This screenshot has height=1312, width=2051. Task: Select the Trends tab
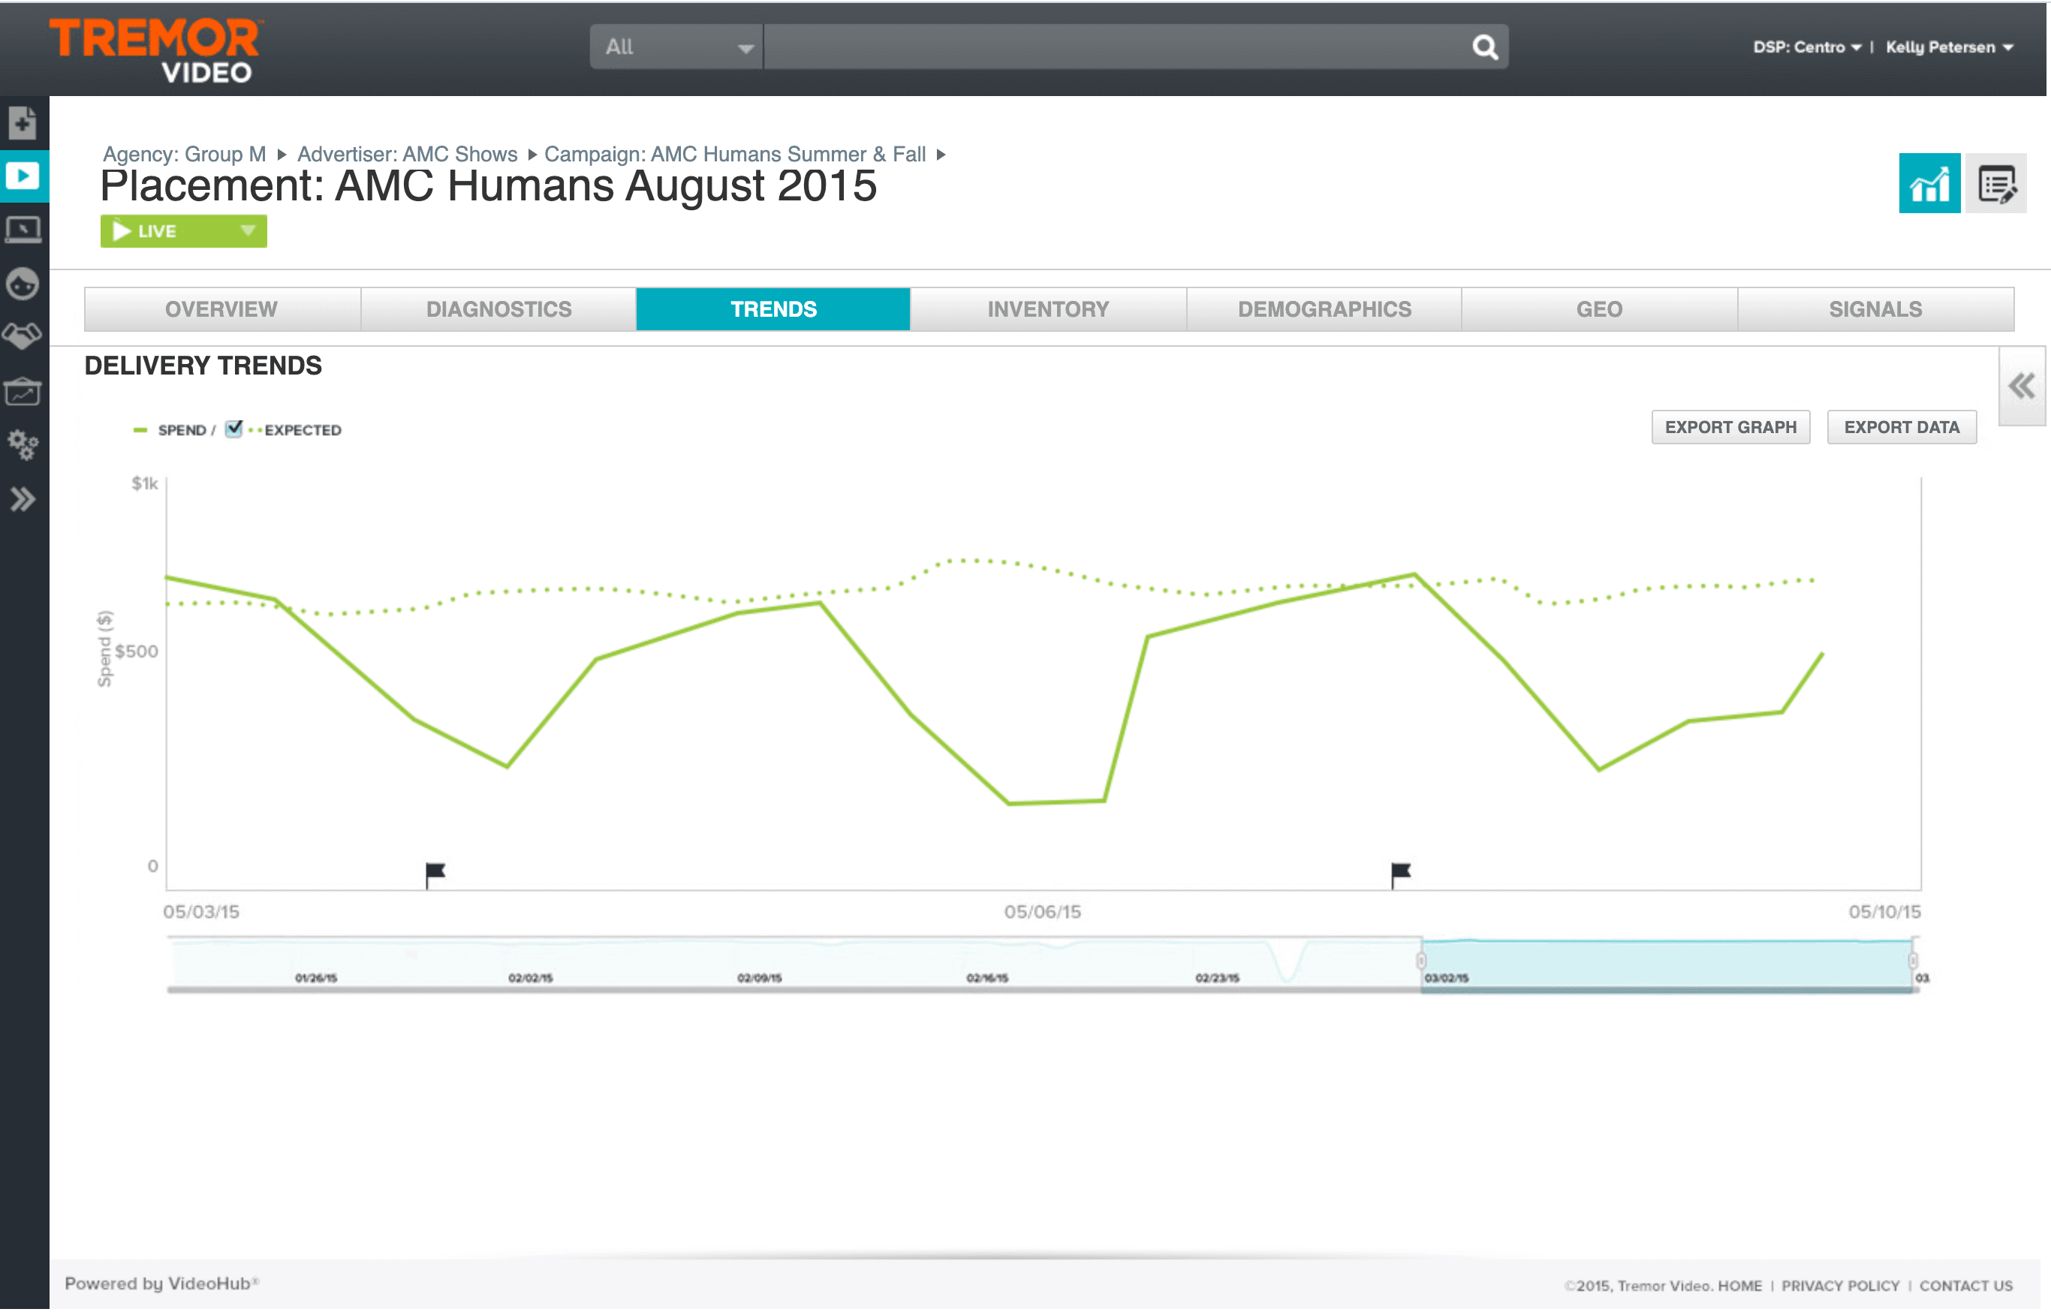pos(773,309)
